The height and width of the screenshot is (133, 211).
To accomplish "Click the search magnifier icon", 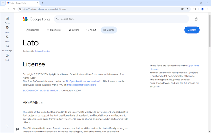I will (57, 19).
